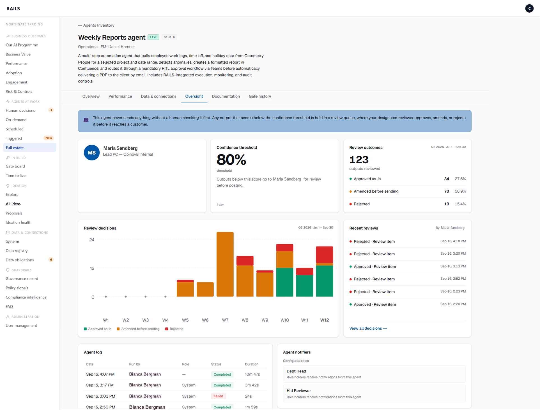Click the Amended before sending orange legend swatch
This screenshot has height=410, width=540.
(x=118, y=329)
